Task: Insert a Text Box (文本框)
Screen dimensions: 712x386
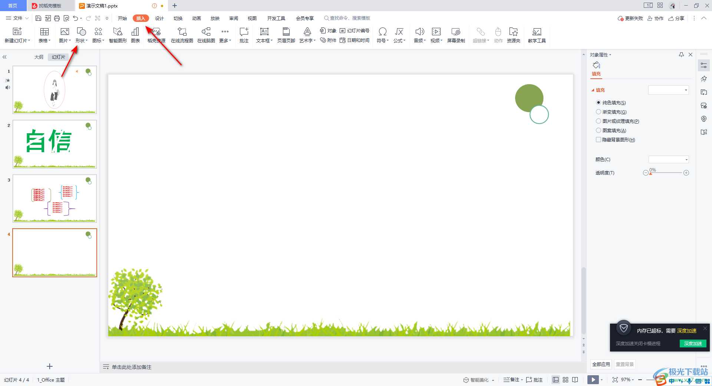Action: (x=264, y=35)
